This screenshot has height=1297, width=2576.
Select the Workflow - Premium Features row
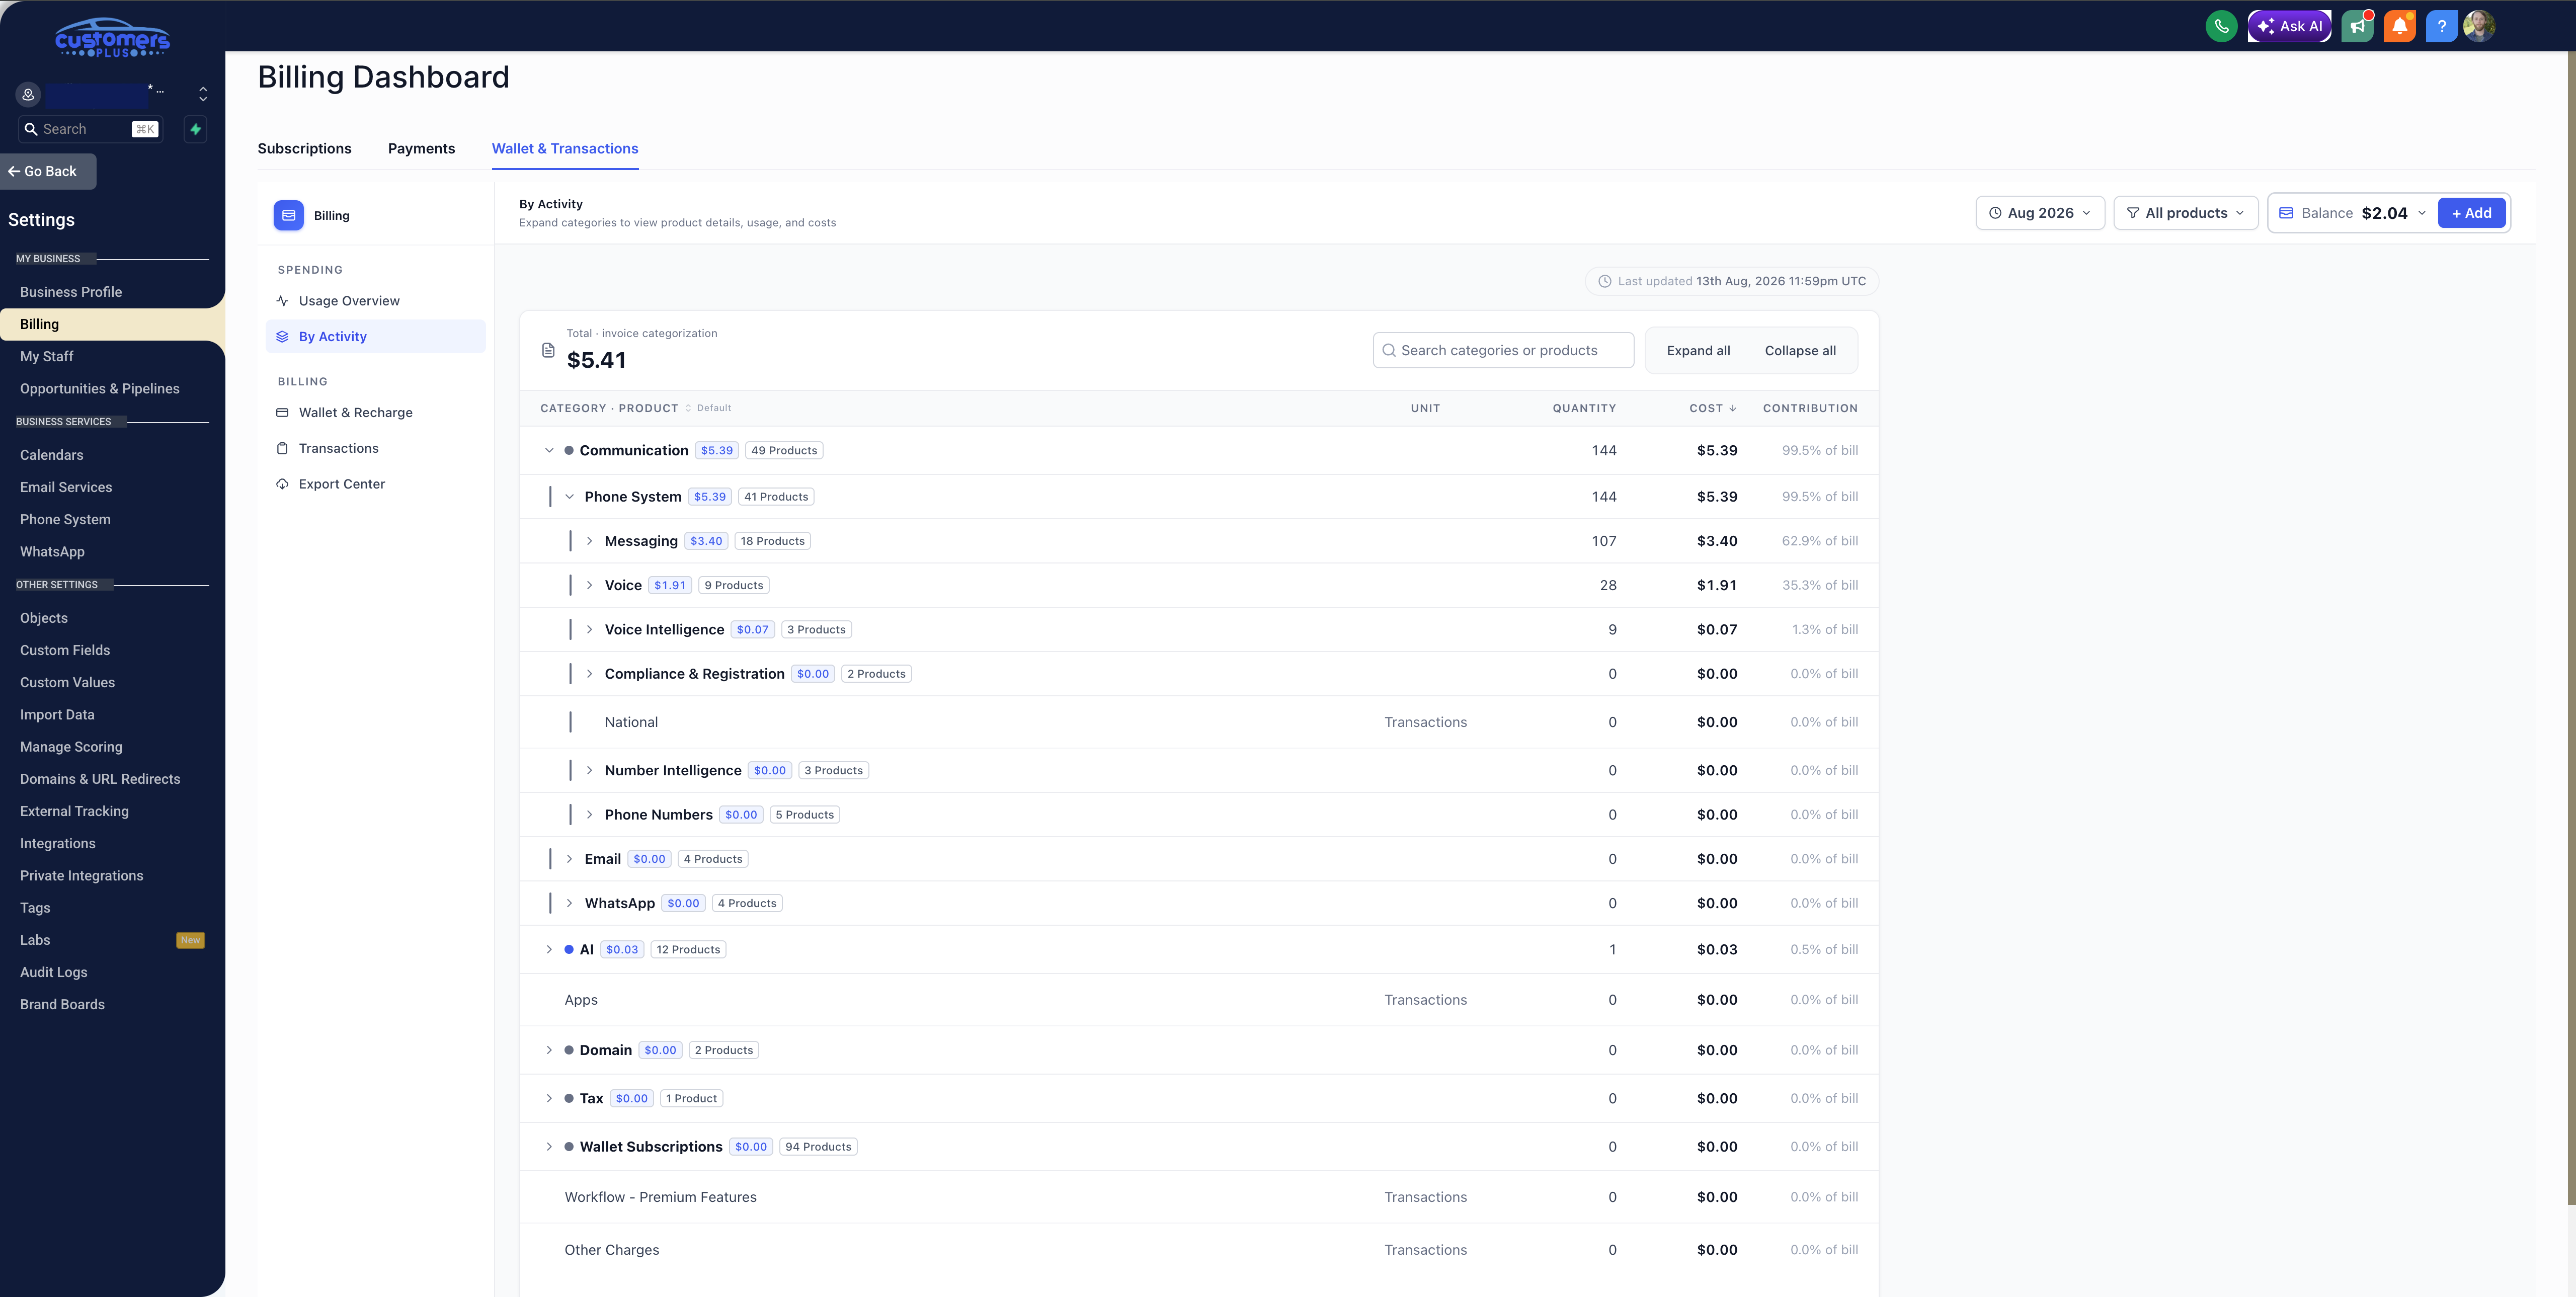(1199, 1197)
